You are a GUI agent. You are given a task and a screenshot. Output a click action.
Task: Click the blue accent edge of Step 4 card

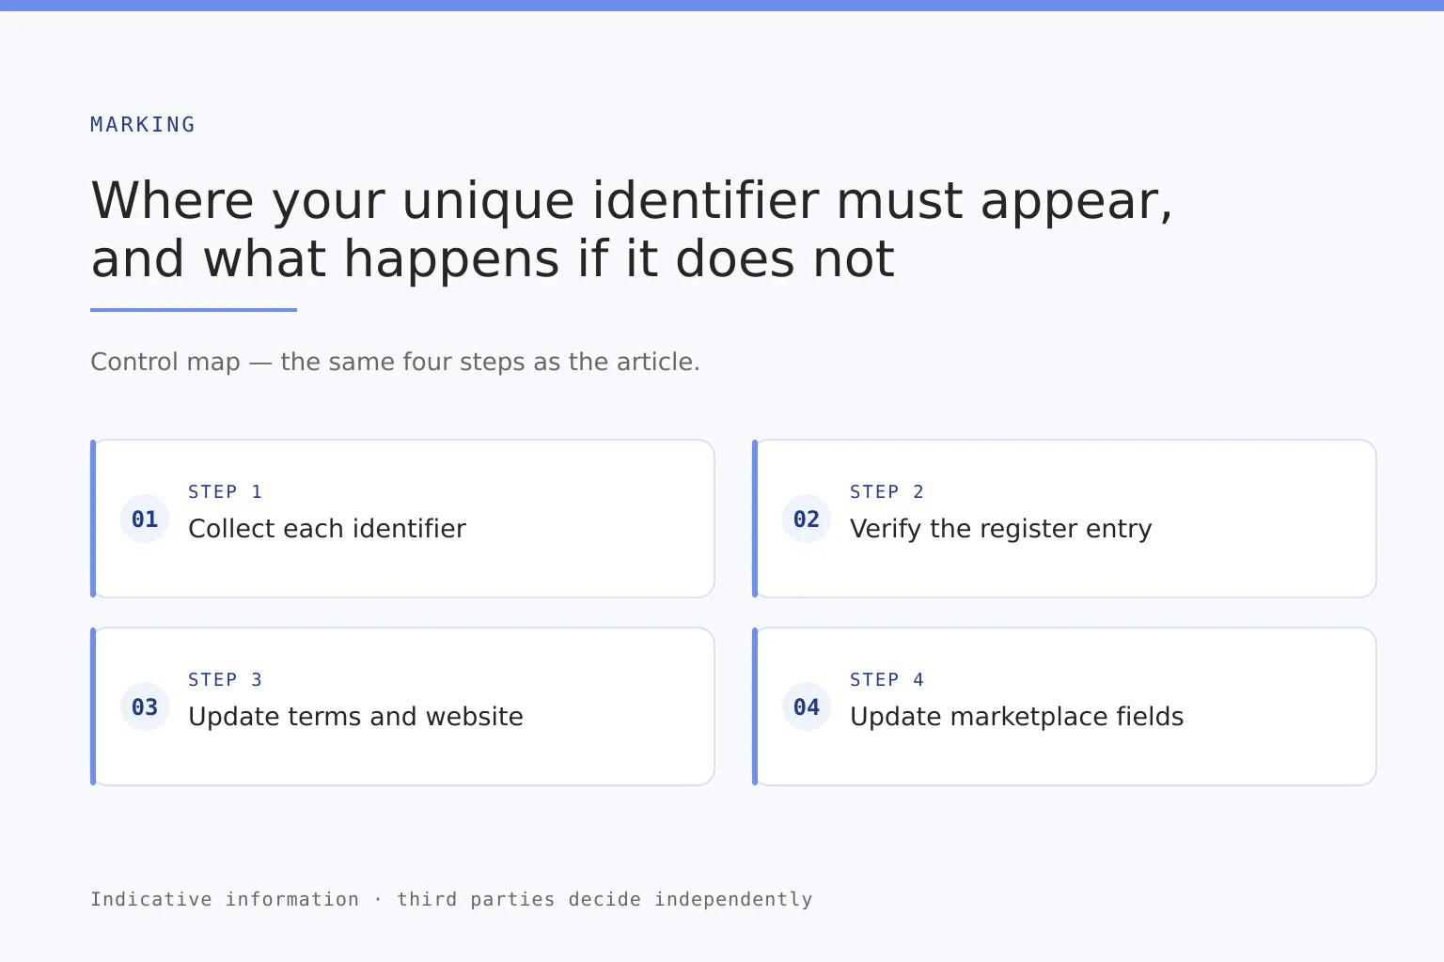point(755,706)
